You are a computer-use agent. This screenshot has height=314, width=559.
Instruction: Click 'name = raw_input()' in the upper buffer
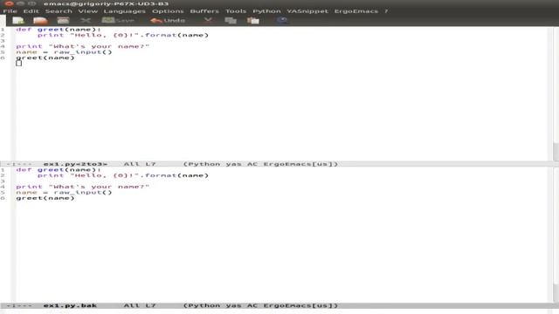click(x=64, y=52)
